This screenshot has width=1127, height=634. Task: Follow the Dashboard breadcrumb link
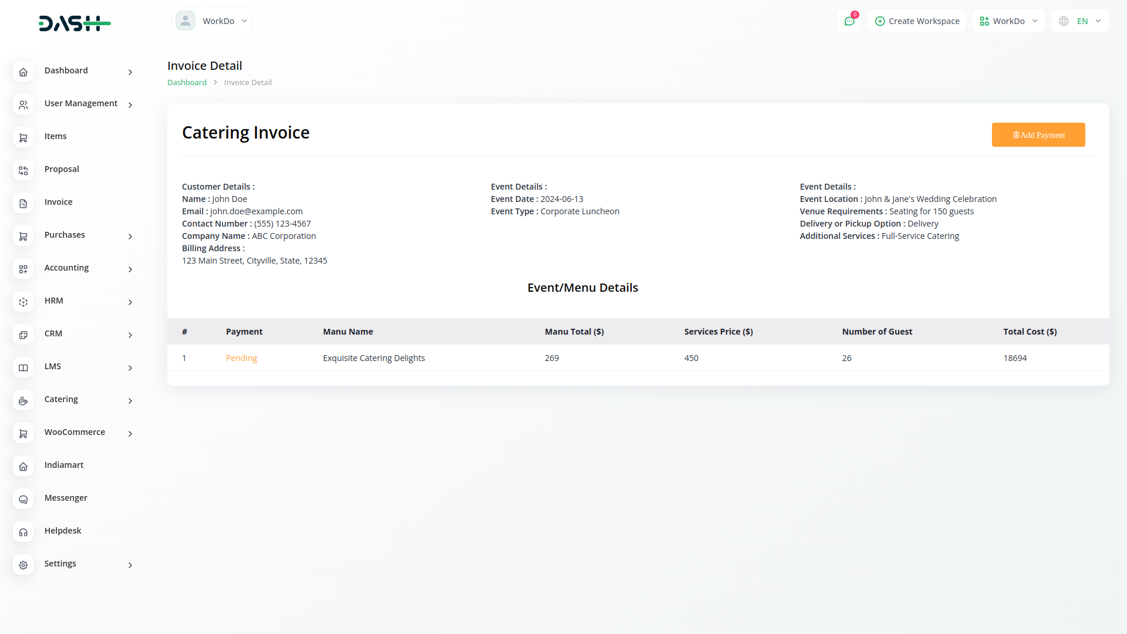click(187, 83)
